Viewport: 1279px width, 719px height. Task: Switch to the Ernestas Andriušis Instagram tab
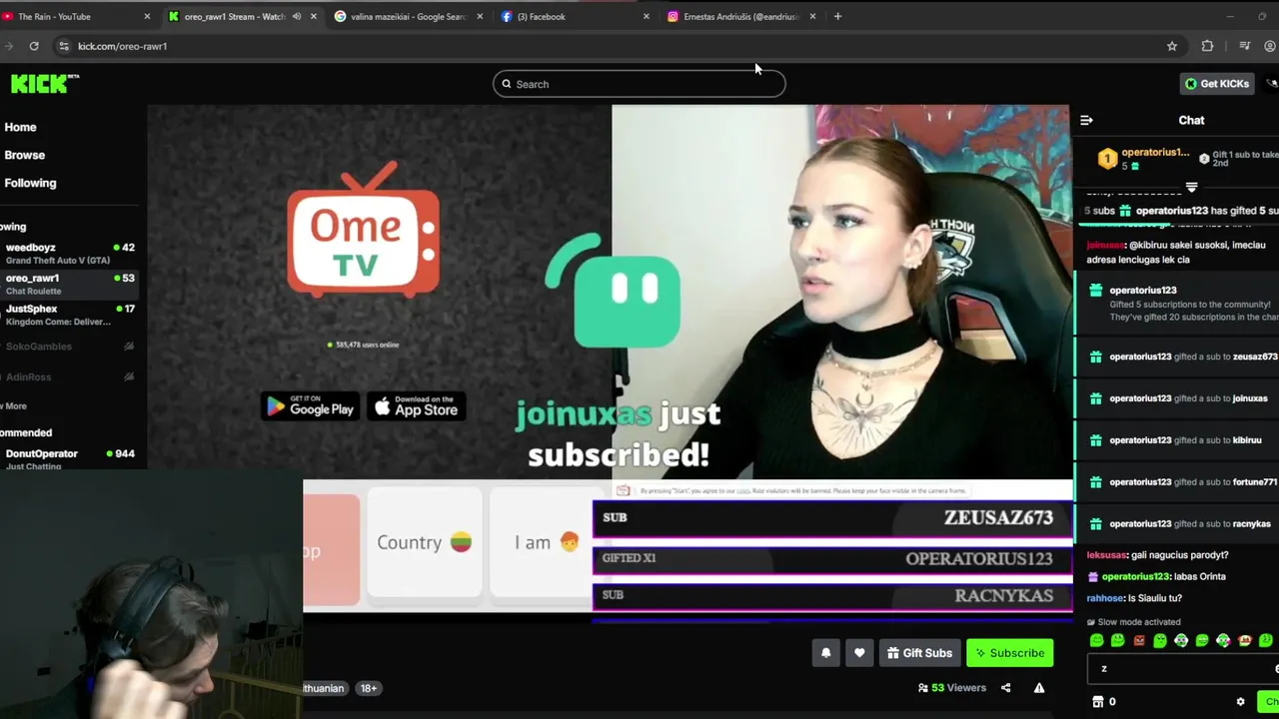[x=741, y=16]
